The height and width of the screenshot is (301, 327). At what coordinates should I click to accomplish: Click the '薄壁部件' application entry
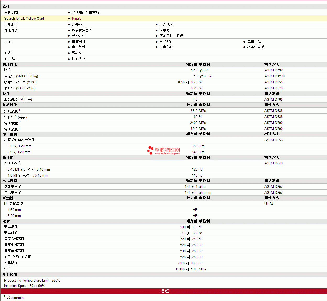79,42
